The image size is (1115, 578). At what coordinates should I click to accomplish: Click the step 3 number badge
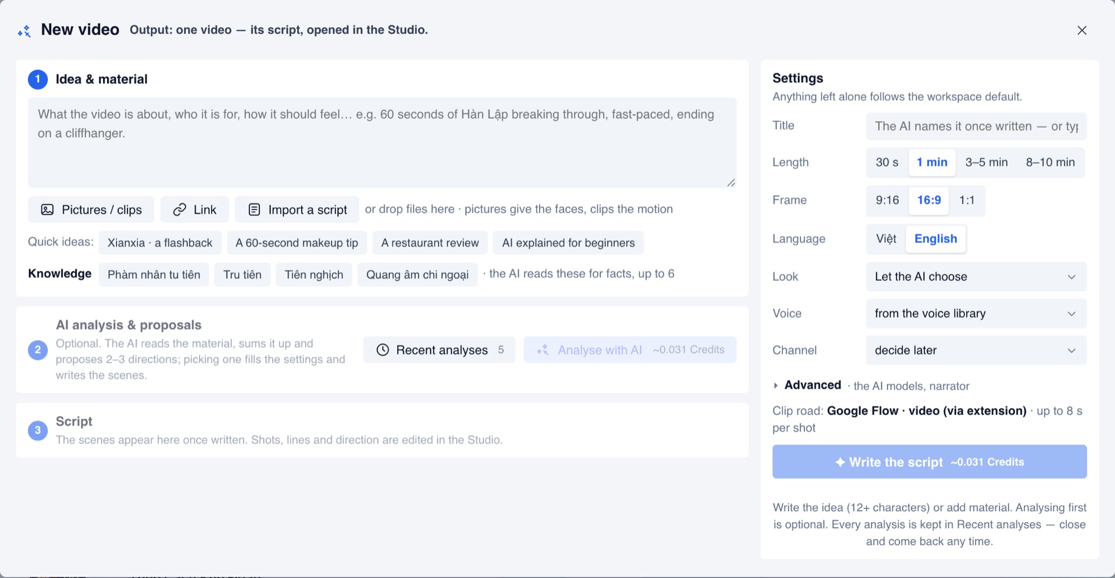coord(38,430)
